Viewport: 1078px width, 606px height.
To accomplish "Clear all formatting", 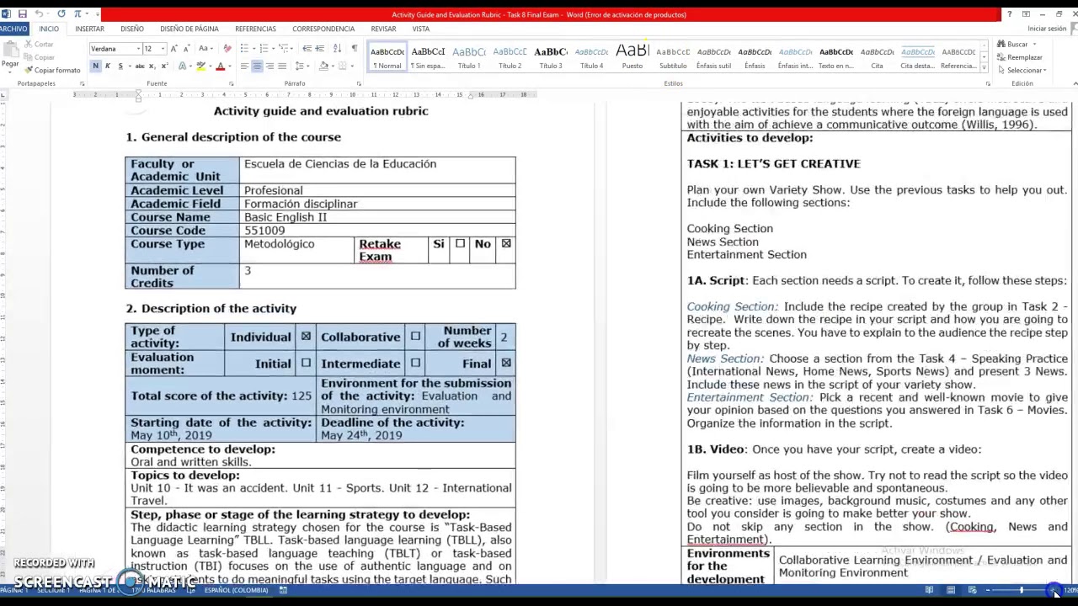I will click(227, 49).
